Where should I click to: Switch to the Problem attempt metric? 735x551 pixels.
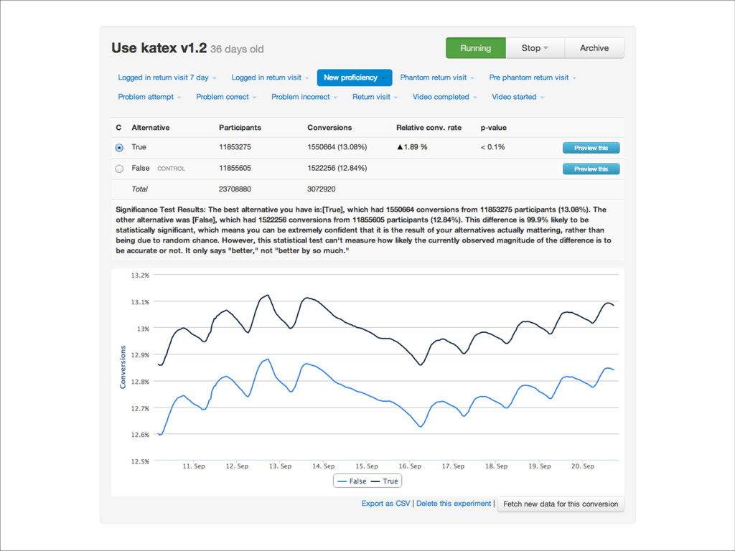click(x=149, y=97)
